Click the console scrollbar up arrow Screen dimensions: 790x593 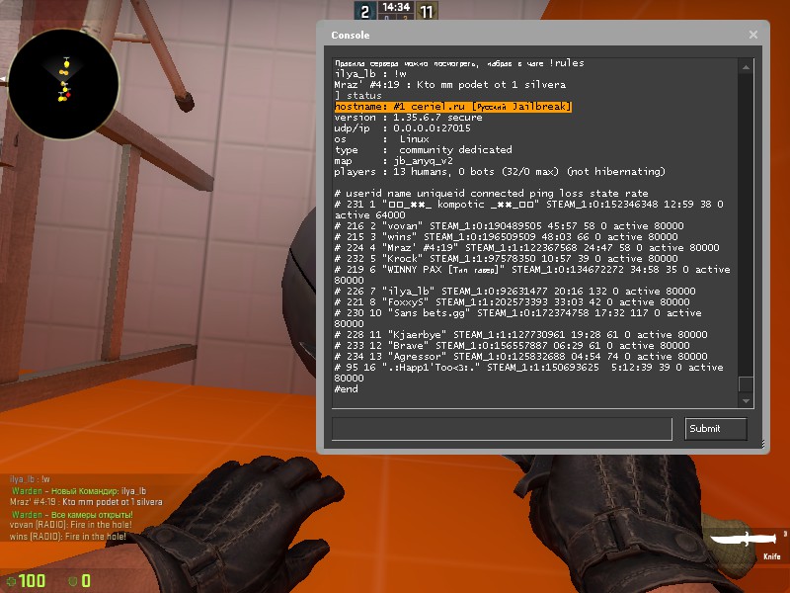(x=747, y=65)
